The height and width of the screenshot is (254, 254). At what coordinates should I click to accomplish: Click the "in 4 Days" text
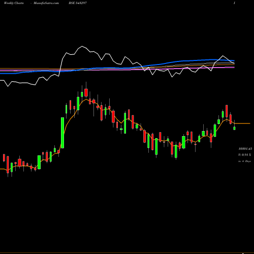[x=244, y=161]
